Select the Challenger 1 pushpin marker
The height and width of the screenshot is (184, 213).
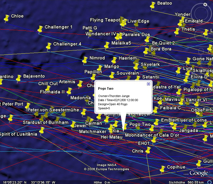(40, 29)
